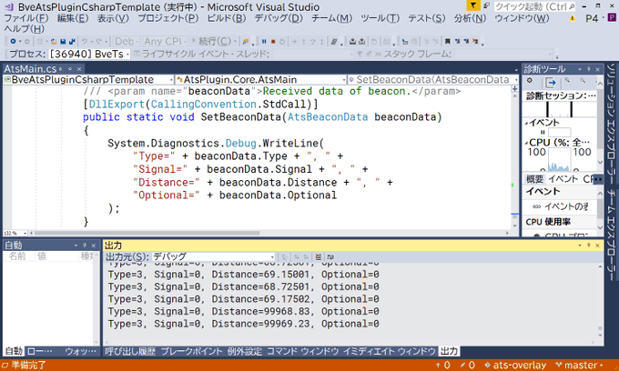Click output line with Distance=99969.23
Screen dimensions: 619x371
click(243, 324)
